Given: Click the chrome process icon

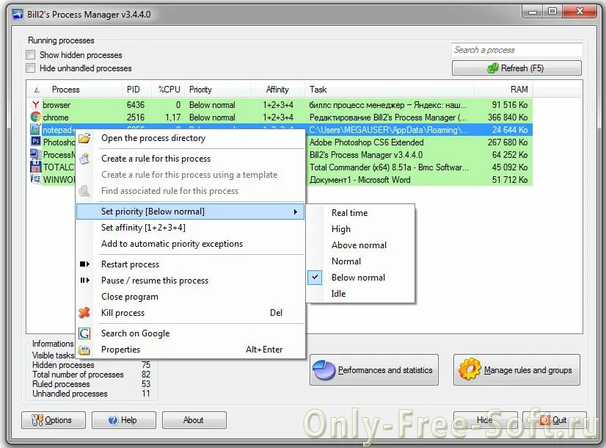Looking at the screenshot, I should pos(35,118).
